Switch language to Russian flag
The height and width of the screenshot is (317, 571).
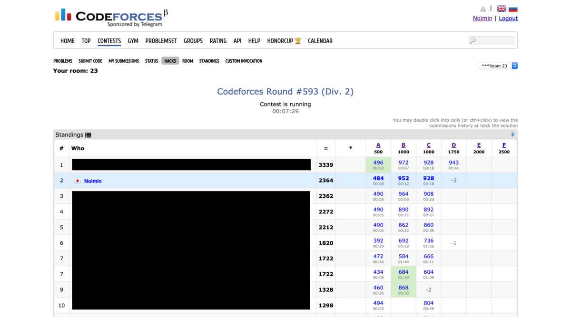513,9
